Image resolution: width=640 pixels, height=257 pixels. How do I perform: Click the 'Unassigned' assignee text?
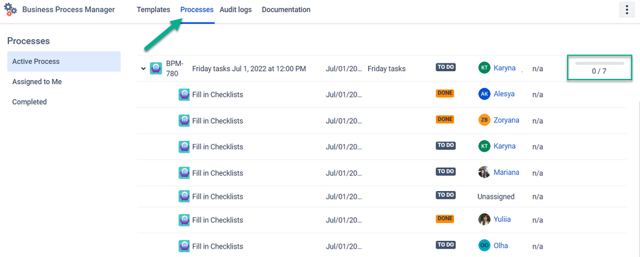pyautogui.click(x=496, y=197)
